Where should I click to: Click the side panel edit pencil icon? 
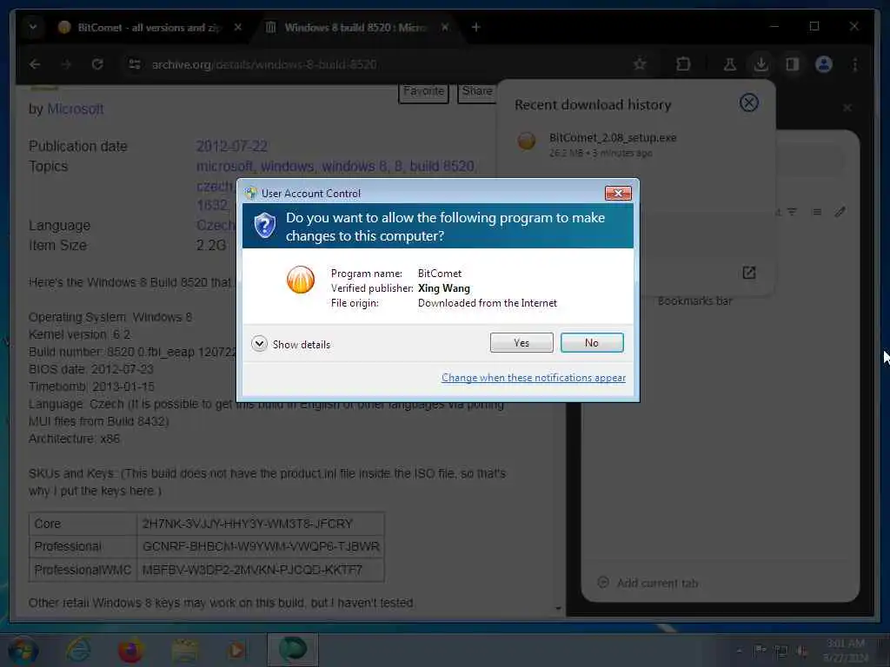click(x=840, y=212)
